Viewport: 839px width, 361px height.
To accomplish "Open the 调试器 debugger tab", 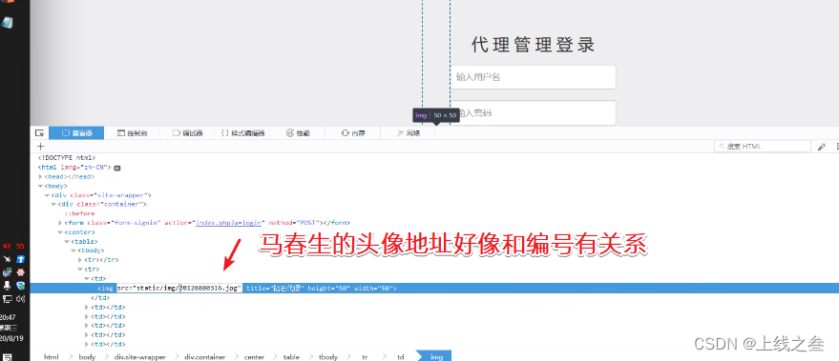I will point(187,133).
